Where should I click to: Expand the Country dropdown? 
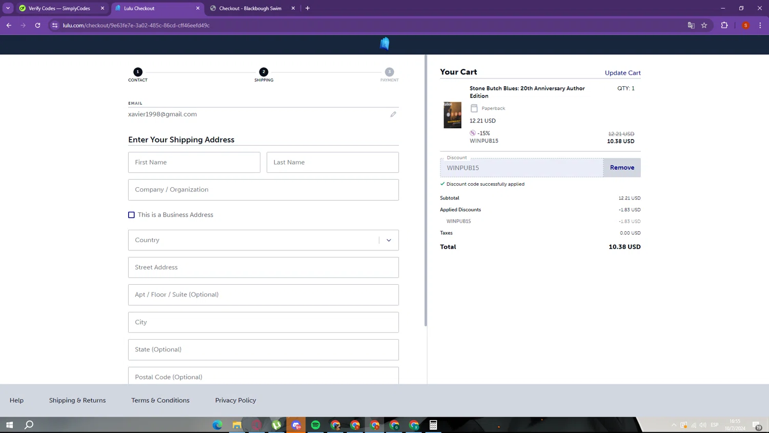[x=389, y=240]
